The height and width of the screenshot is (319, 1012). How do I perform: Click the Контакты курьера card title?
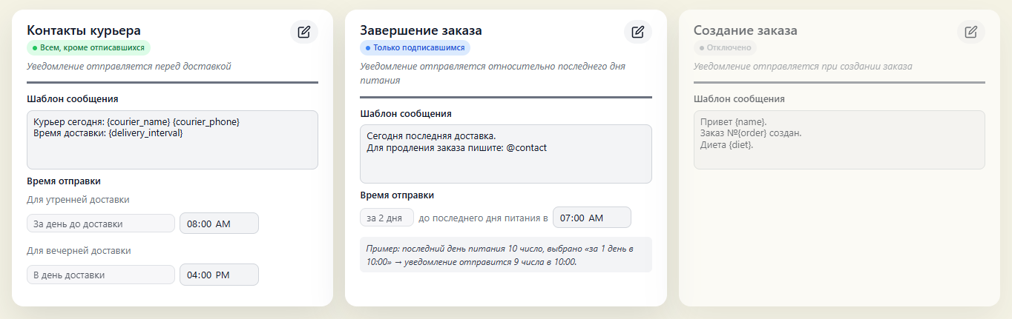click(84, 30)
